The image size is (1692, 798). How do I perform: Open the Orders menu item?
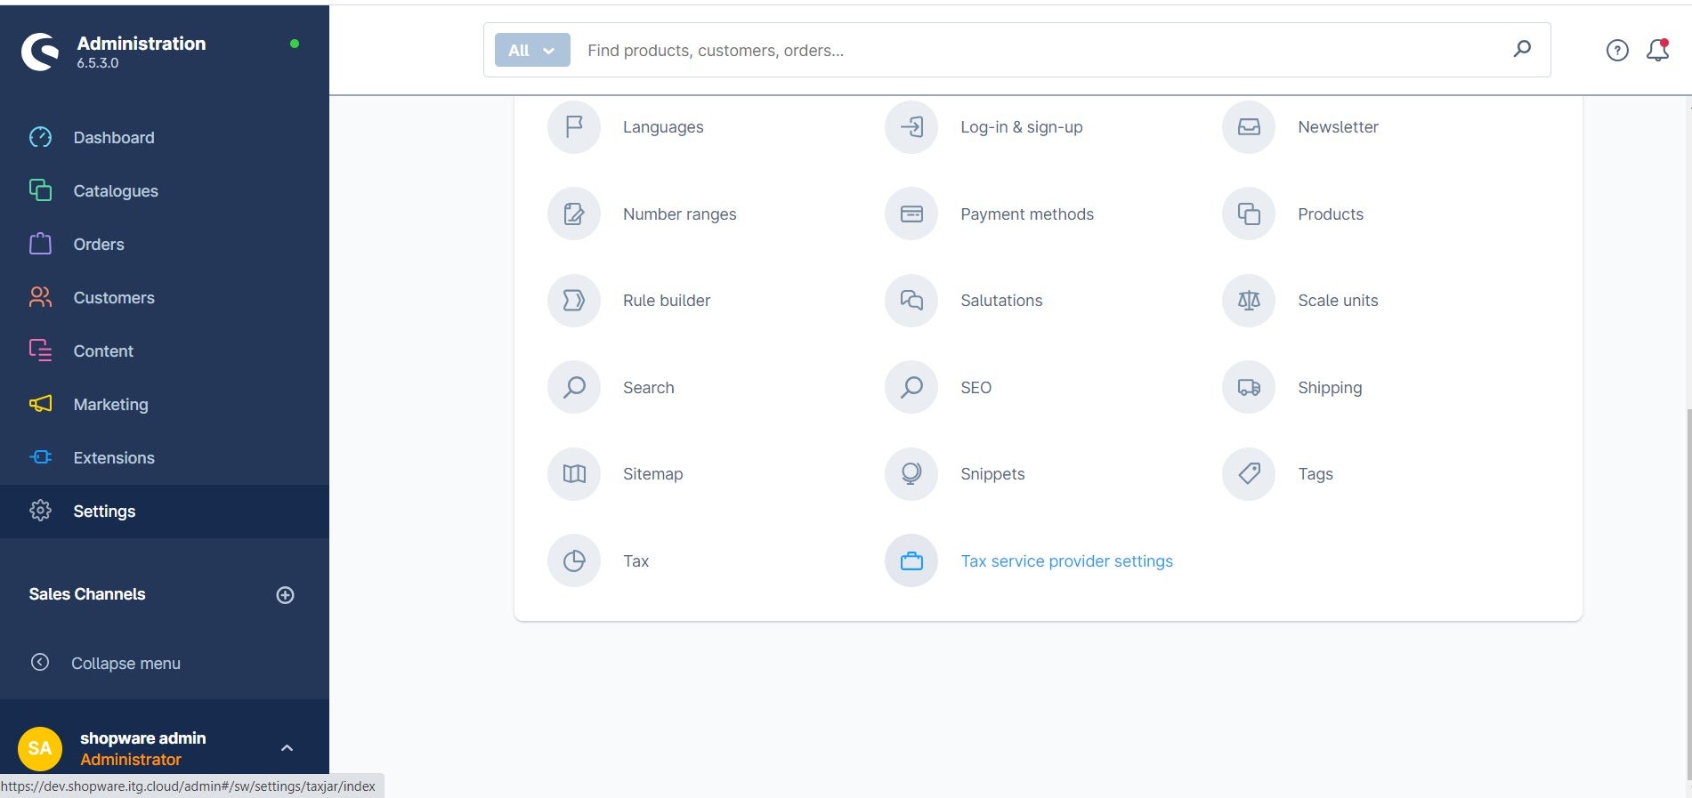[165, 245]
